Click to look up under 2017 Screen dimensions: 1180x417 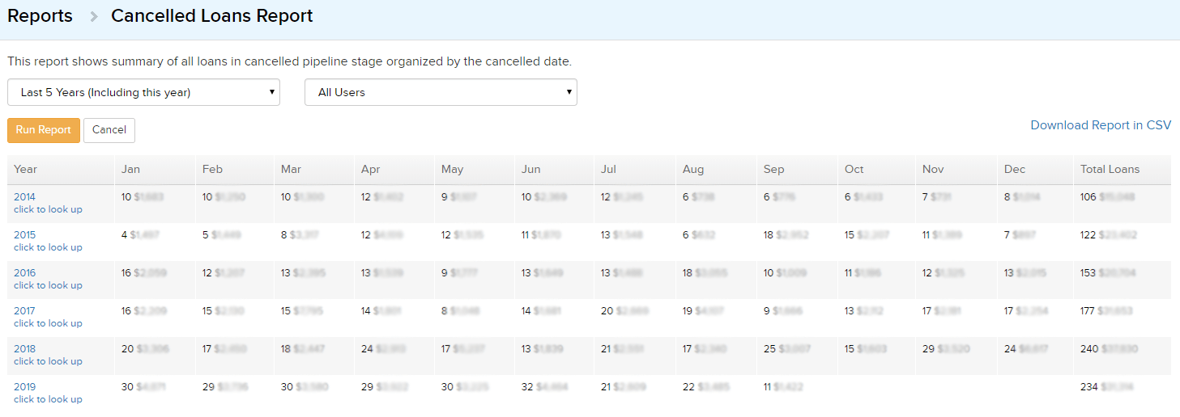48,323
